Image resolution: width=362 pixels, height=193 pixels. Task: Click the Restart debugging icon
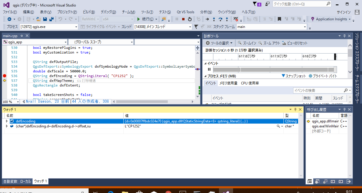click(190, 19)
